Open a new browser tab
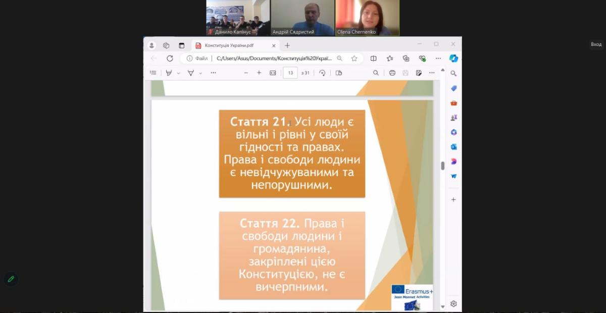606x313 pixels. pos(287,45)
